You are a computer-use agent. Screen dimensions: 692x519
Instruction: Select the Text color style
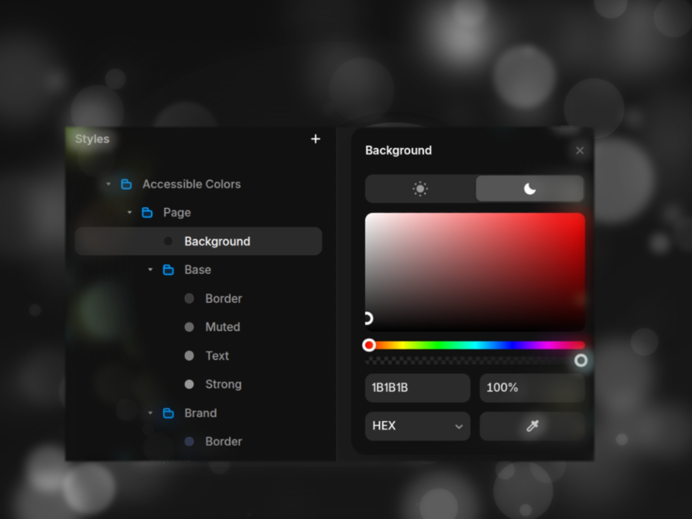[217, 356]
